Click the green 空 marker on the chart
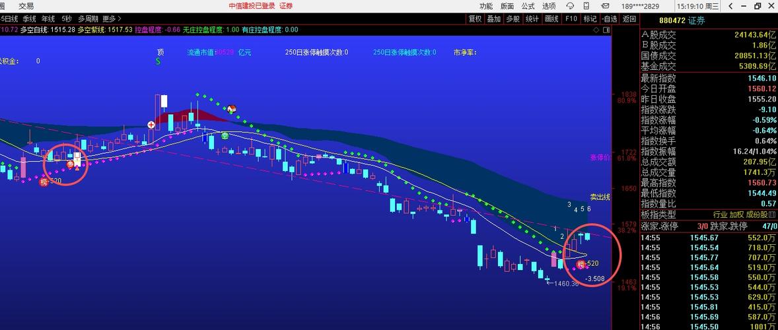Viewport: 778px width, 330px height. [225, 135]
